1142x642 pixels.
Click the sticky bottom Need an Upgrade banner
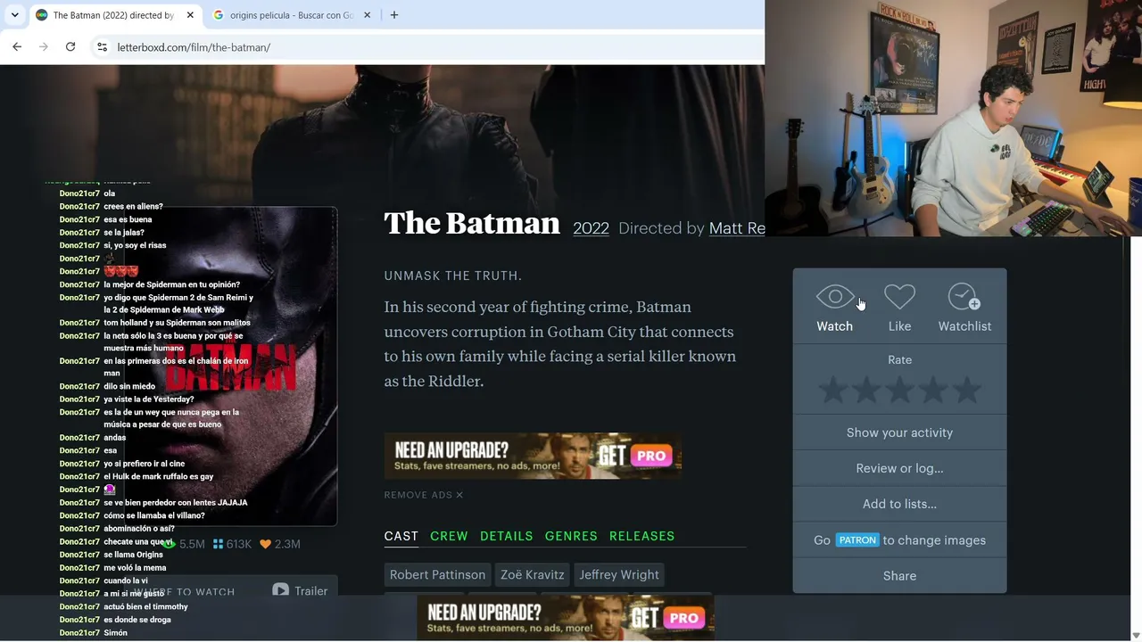[566, 618]
